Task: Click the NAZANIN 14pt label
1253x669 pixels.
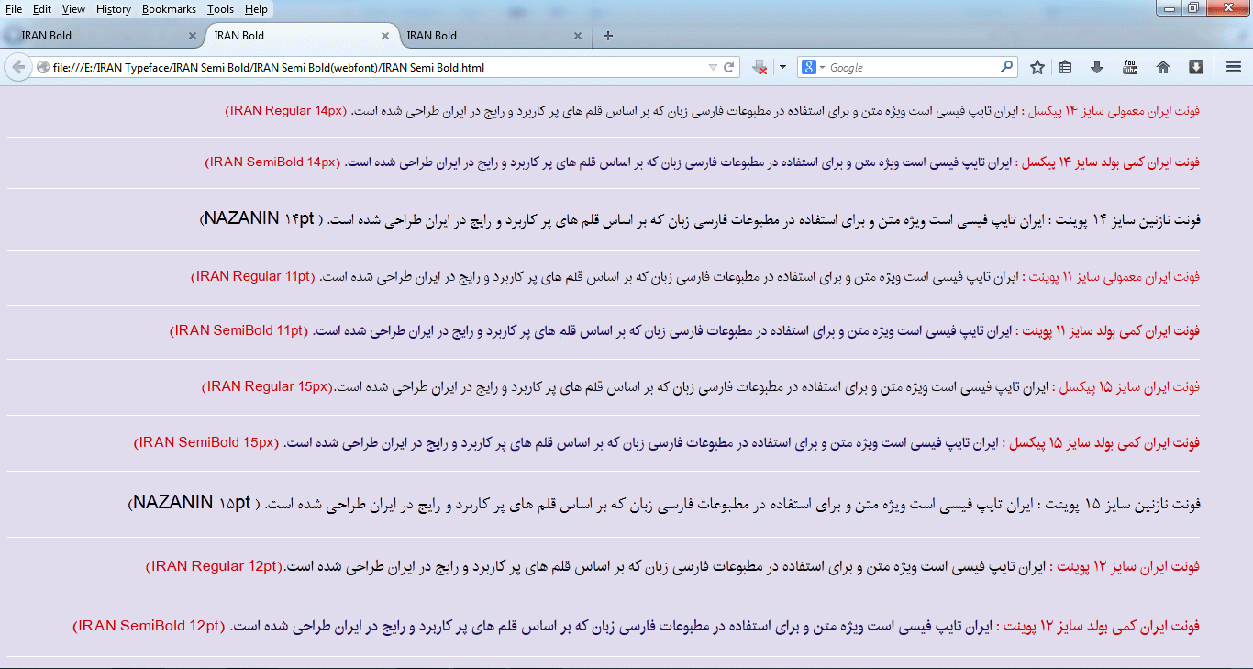Action: tap(261, 219)
